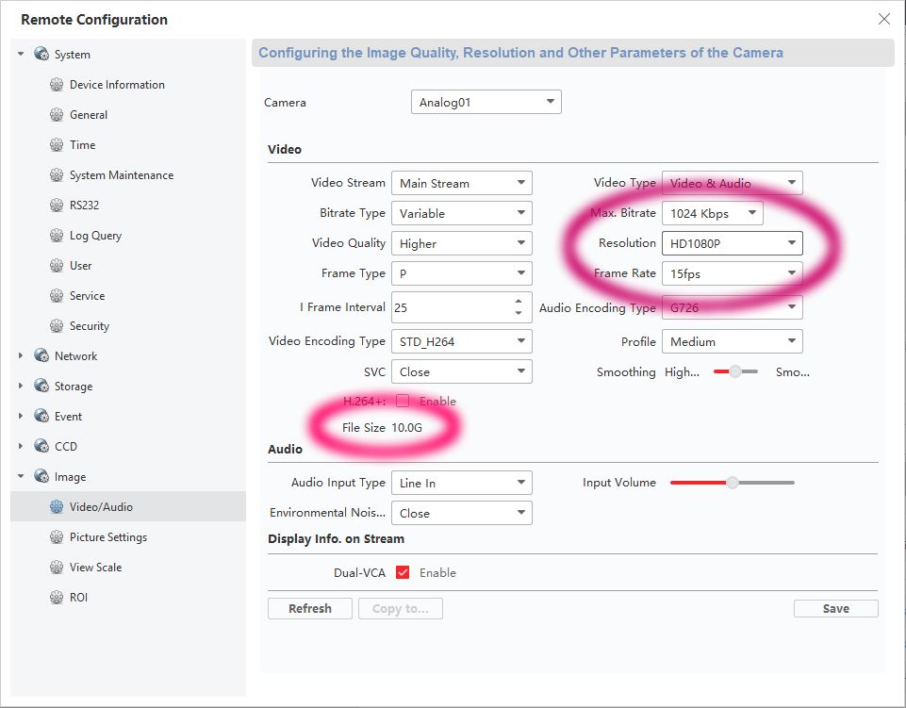Expand the Event tree section
This screenshot has height=708, width=906.
pos(21,417)
